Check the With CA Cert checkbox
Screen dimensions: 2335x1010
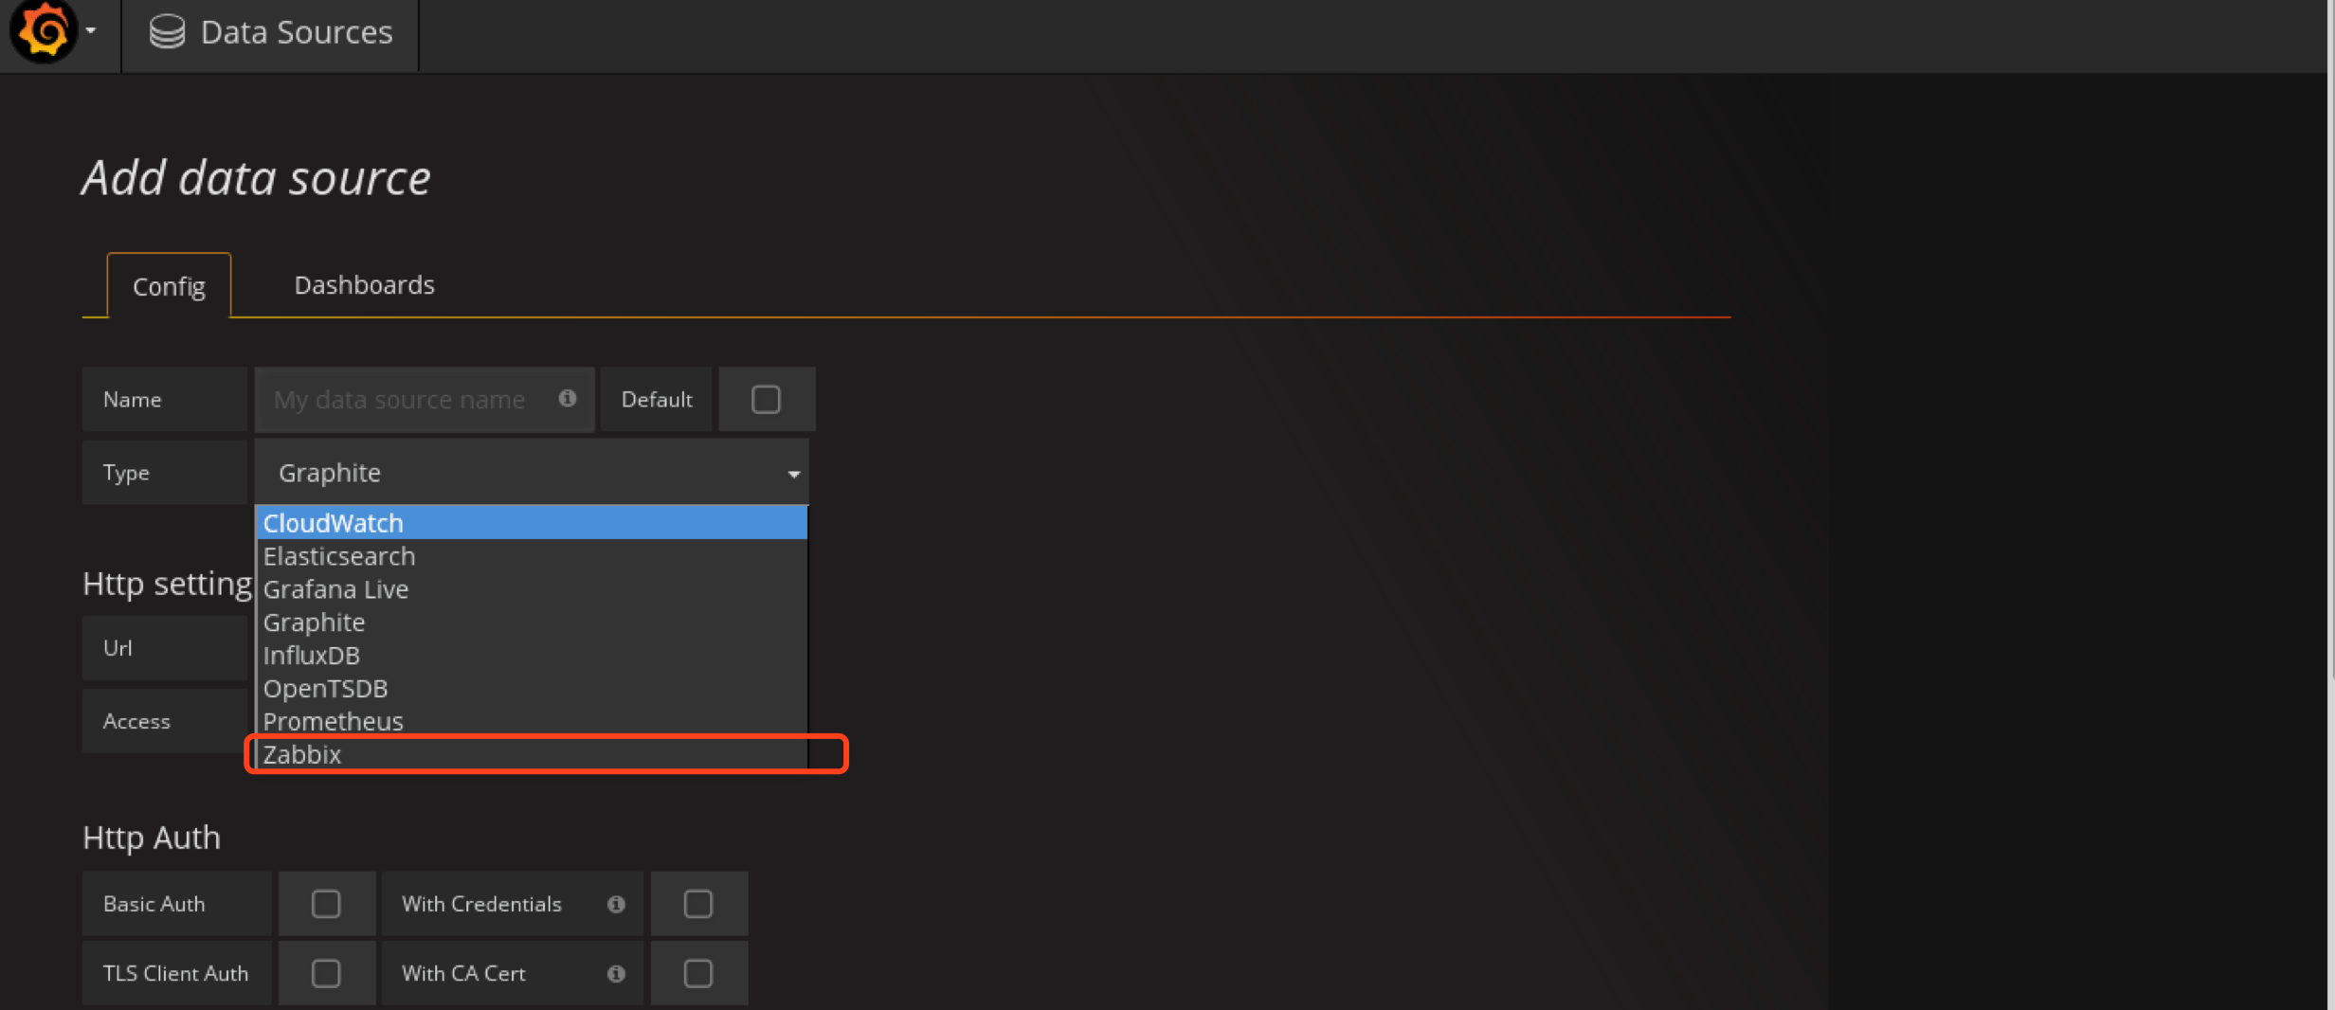(x=698, y=973)
